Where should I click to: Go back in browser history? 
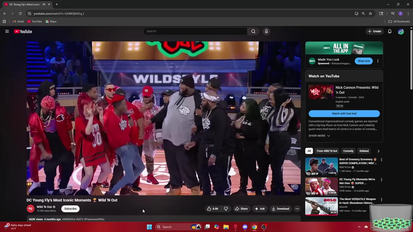(x=5, y=14)
